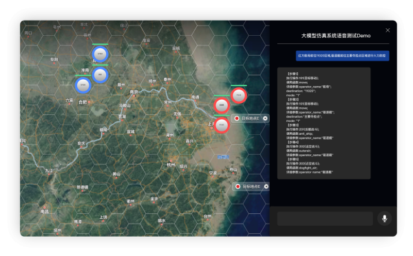Select the blue unit marker beside 淮南

(100, 75)
